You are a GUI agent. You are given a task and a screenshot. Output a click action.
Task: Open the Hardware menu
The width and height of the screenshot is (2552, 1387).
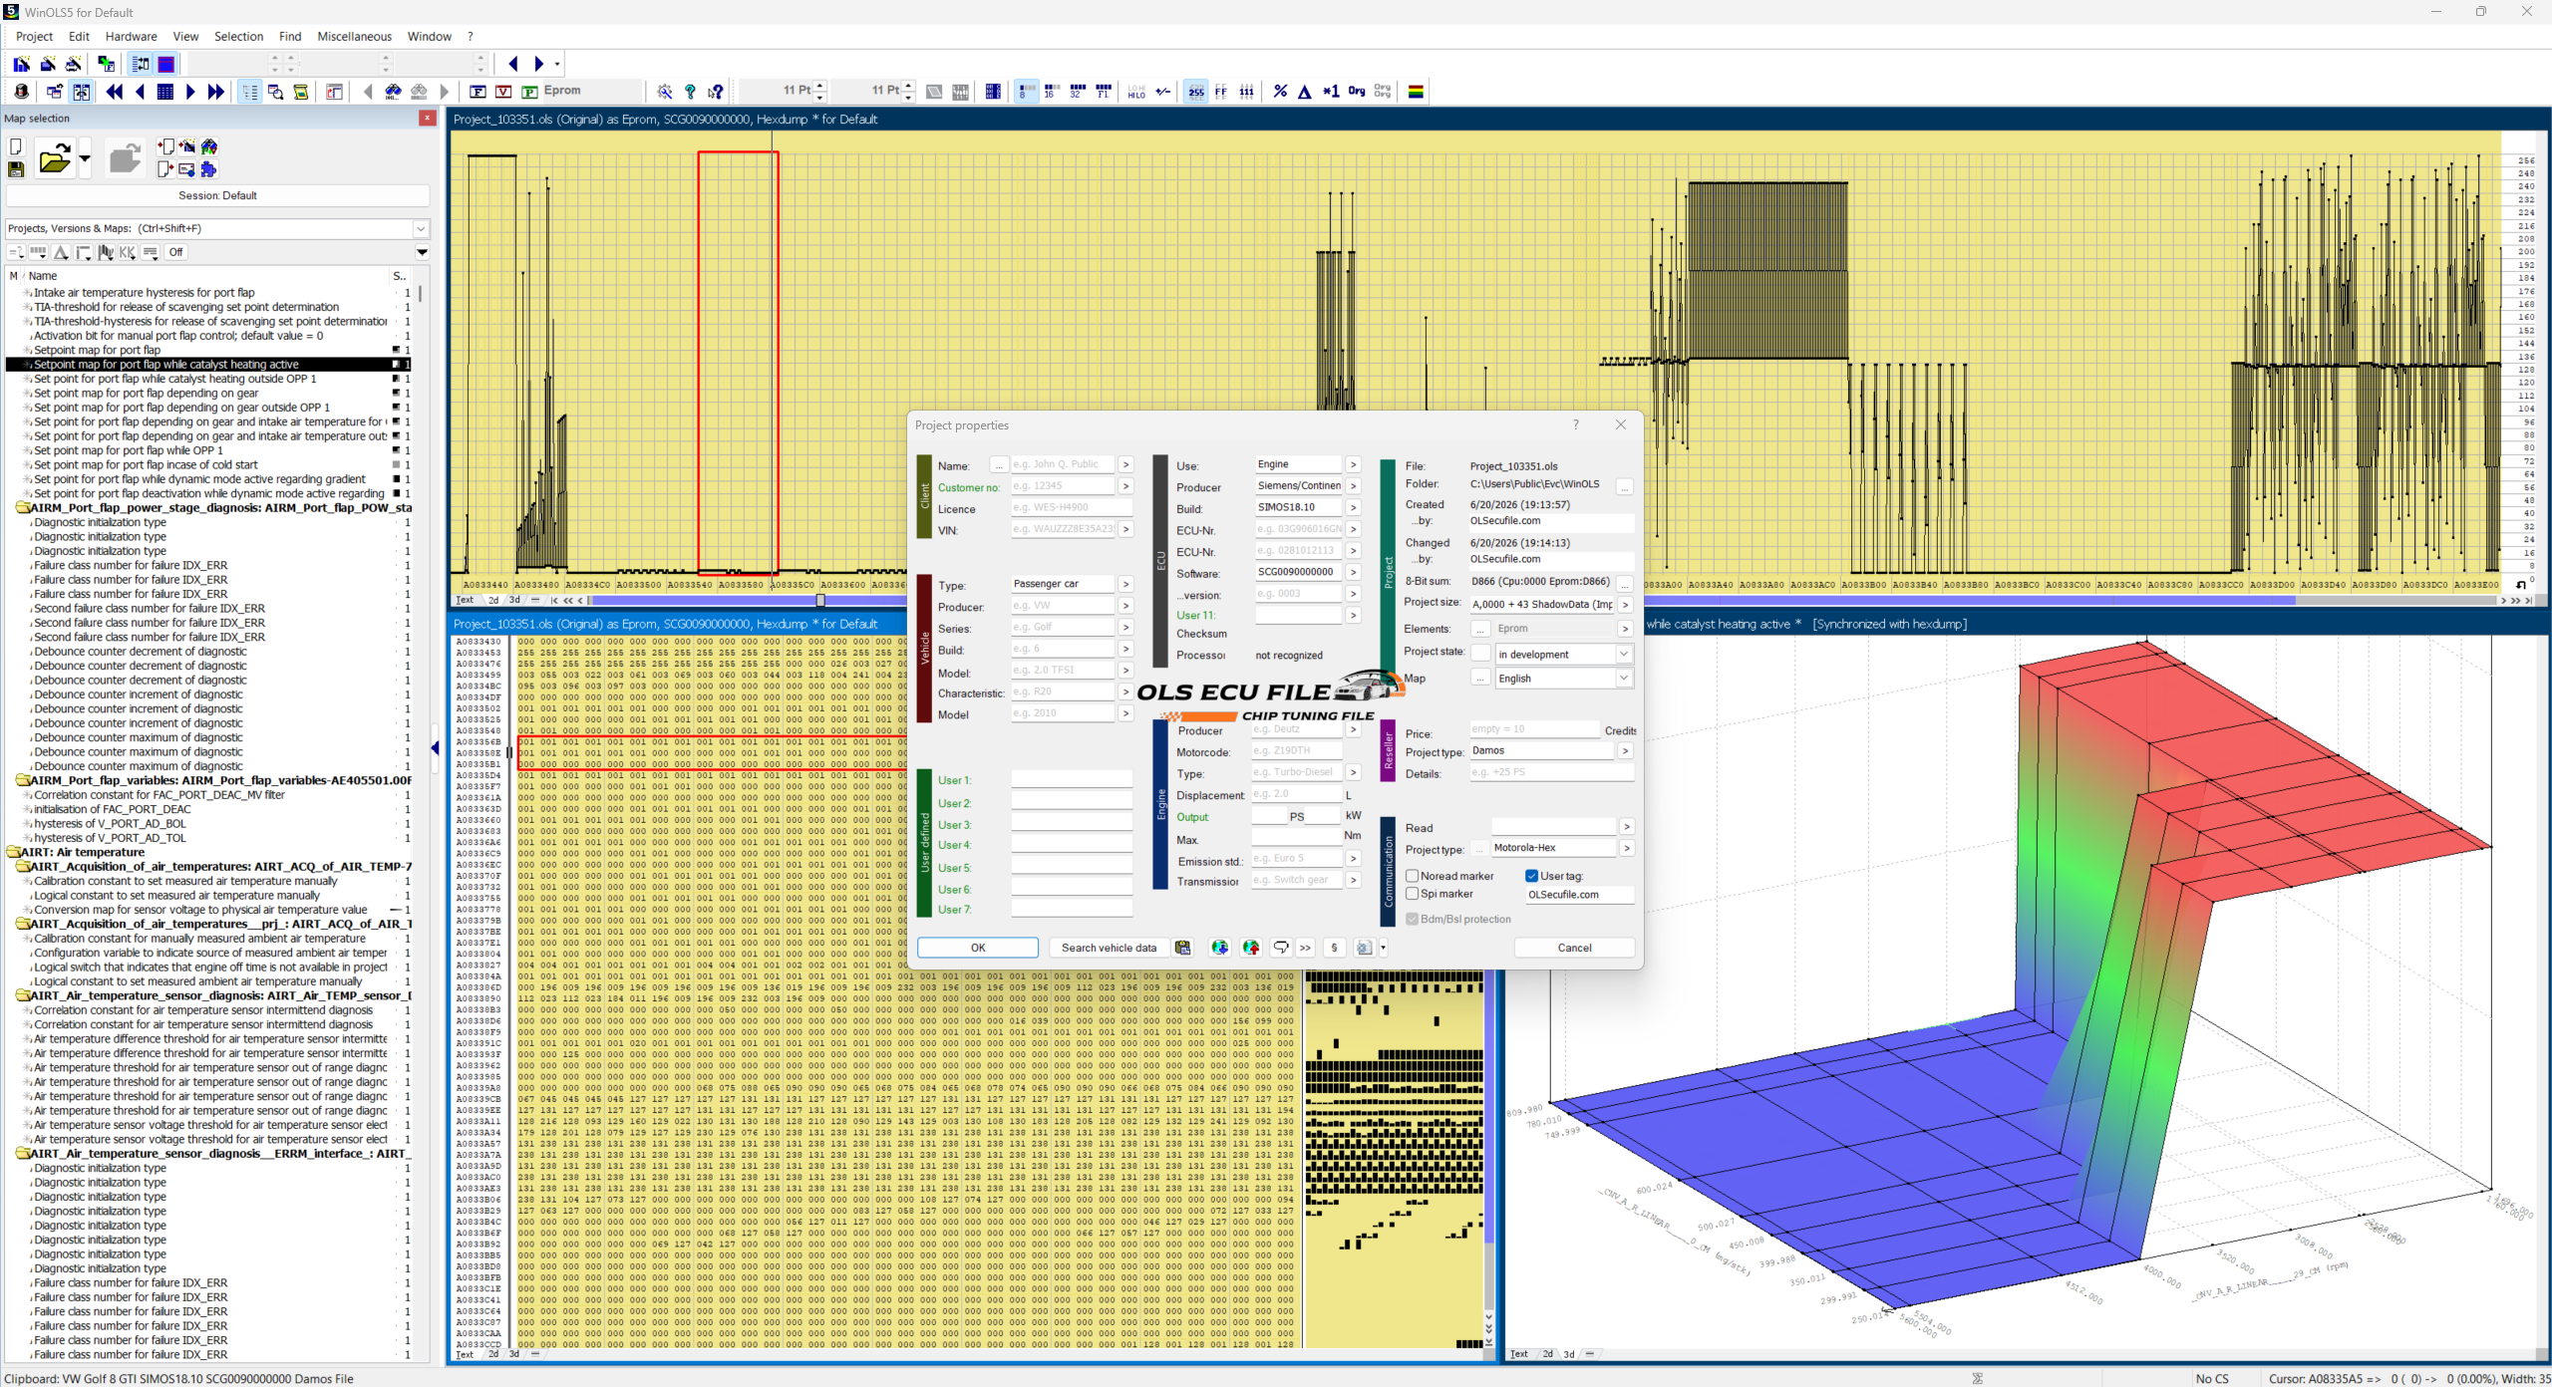(132, 37)
